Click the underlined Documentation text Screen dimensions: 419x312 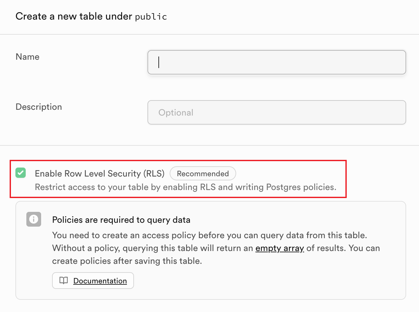coord(100,281)
